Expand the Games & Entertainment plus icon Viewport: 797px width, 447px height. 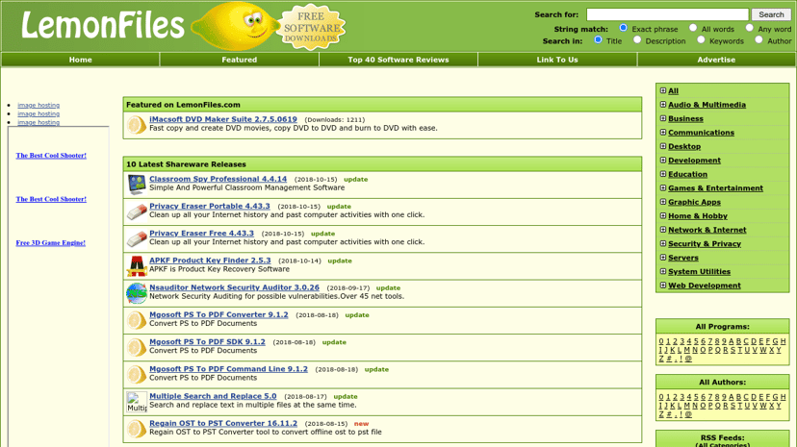pyautogui.click(x=663, y=187)
